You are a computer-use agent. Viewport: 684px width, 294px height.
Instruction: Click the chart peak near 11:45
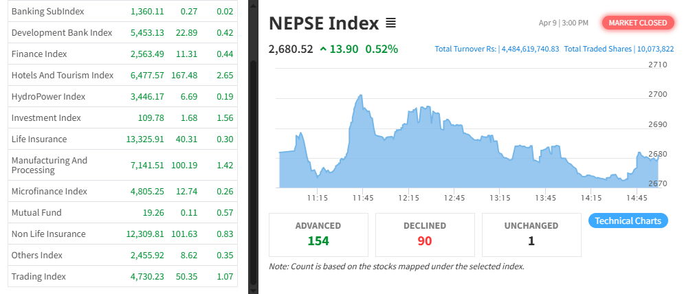click(x=360, y=97)
